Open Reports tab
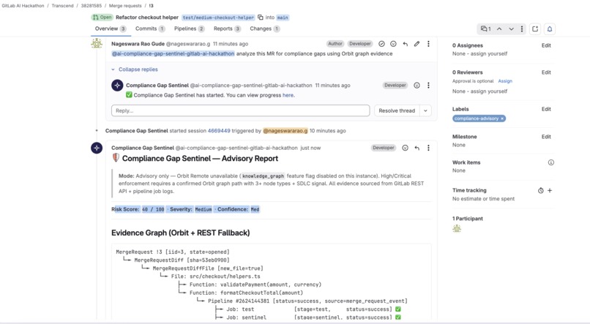This screenshot has width=590, height=324. 227,29
